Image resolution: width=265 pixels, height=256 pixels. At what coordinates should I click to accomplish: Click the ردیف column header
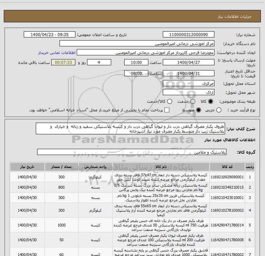[x=250, y=167]
